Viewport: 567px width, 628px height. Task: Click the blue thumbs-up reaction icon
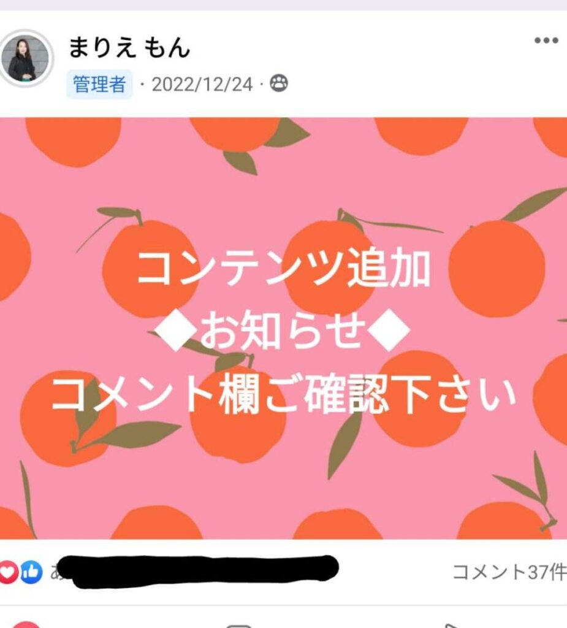click(31, 572)
